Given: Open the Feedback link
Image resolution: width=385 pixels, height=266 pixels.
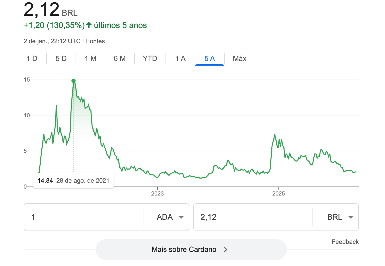Looking at the screenshot, I should pos(345,242).
